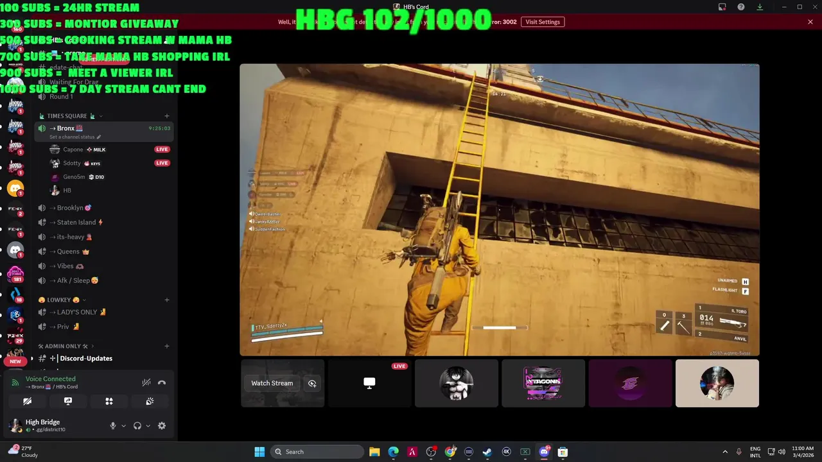Toggle noise suppression in voice panel
Screen dimensions: 822x462
(146, 382)
